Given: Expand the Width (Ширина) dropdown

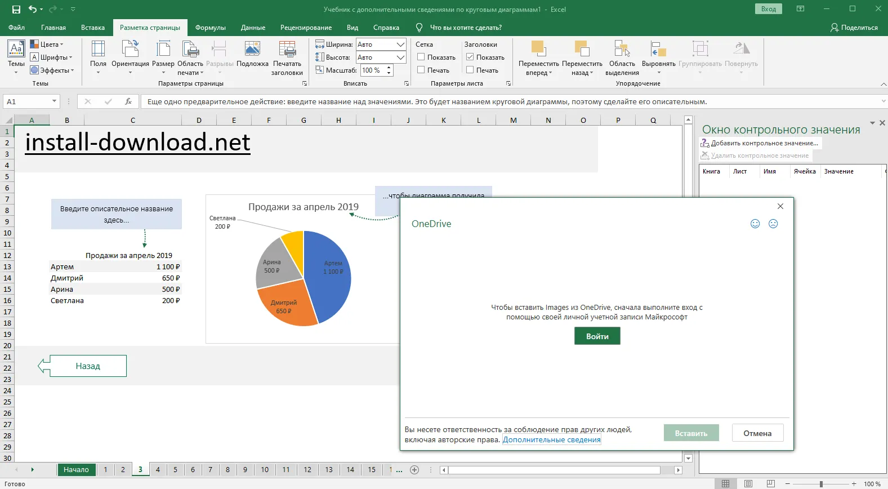Looking at the screenshot, I should click(400, 45).
